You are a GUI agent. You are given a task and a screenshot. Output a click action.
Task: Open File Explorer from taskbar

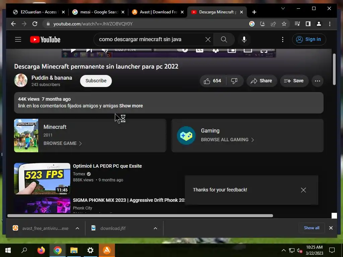(x=74, y=250)
